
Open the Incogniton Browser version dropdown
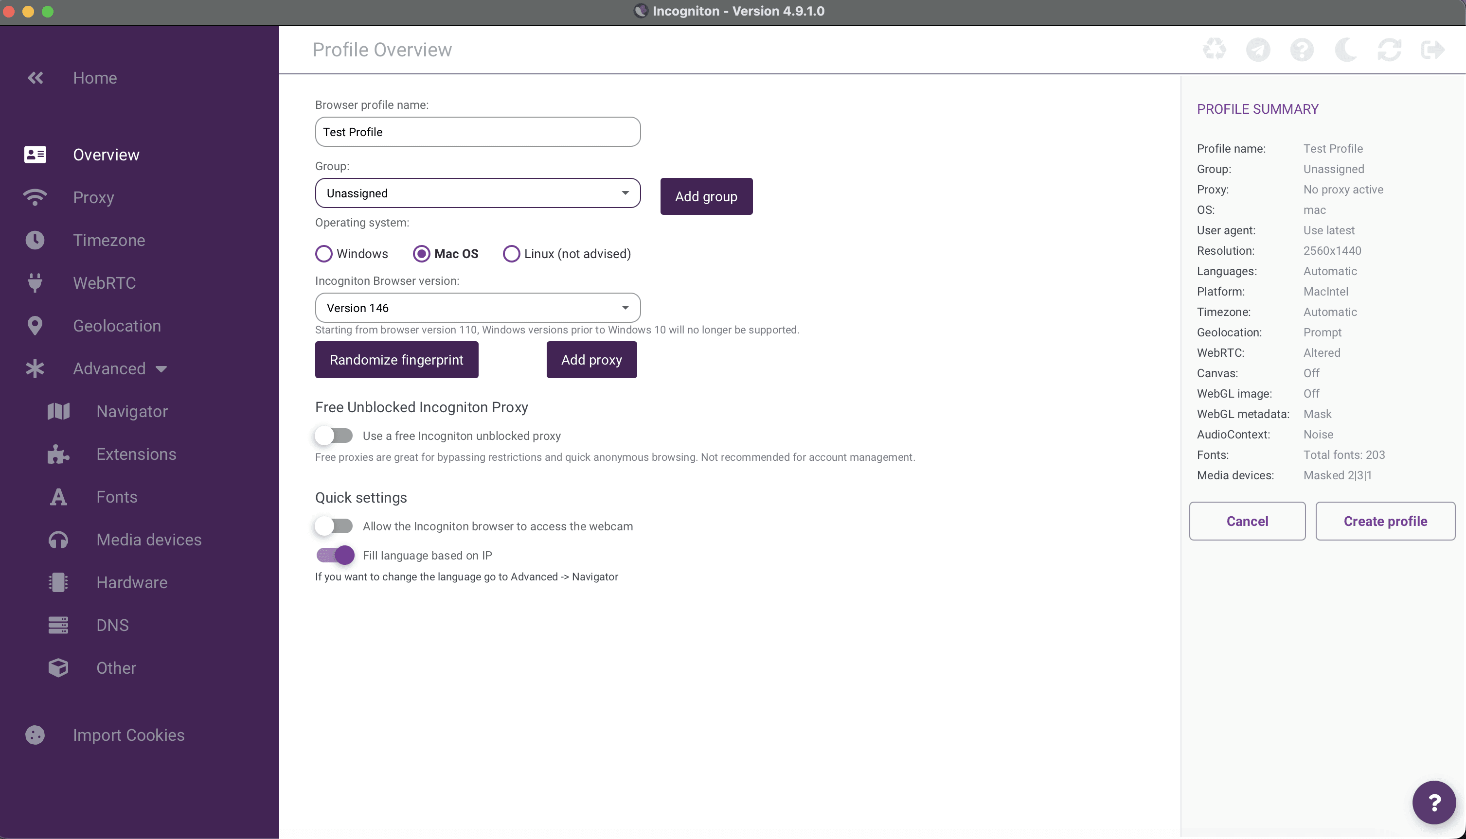[x=478, y=308]
